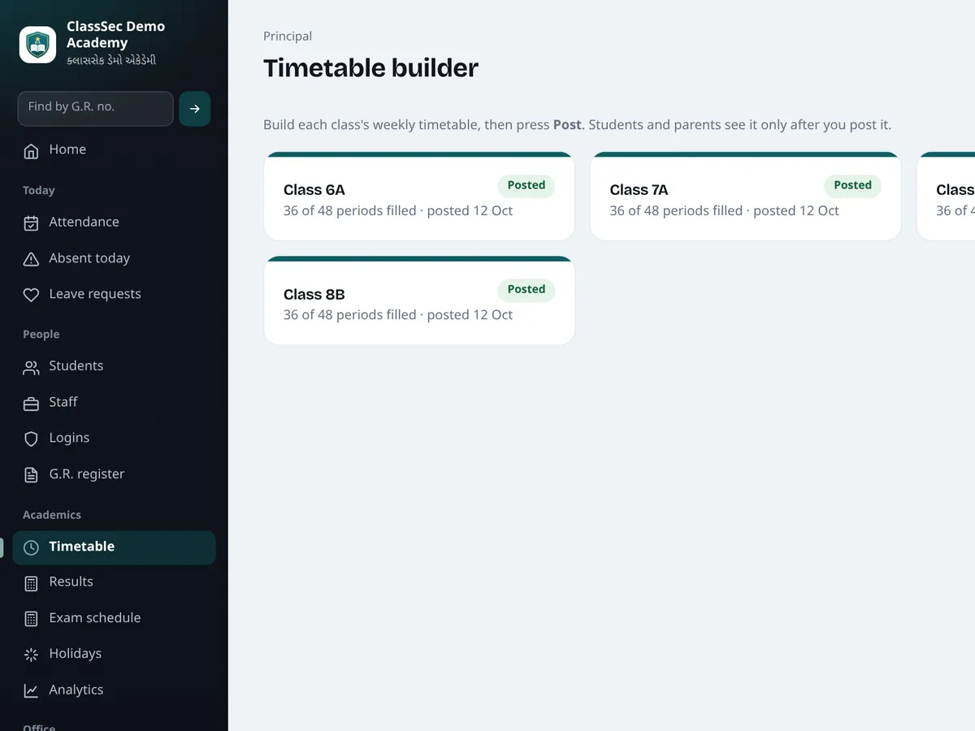Click the Timetable clock icon

coord(31,547)
